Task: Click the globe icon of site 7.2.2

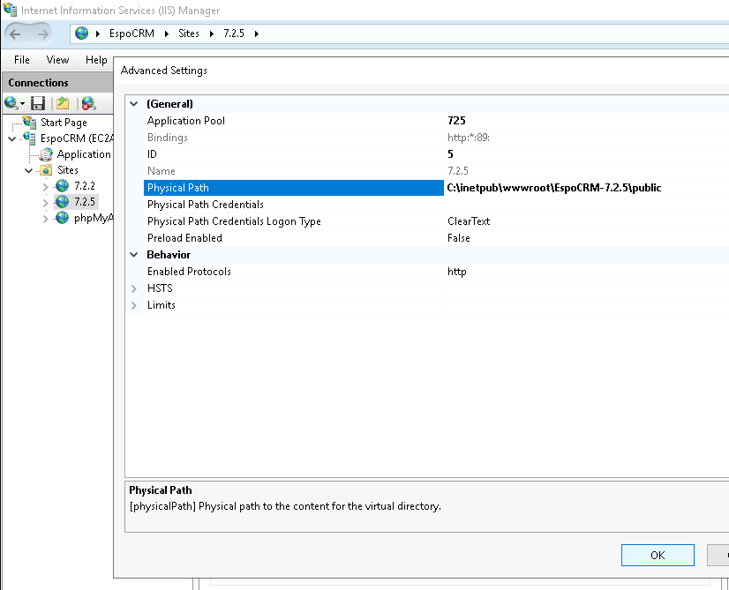Action: 62,186
